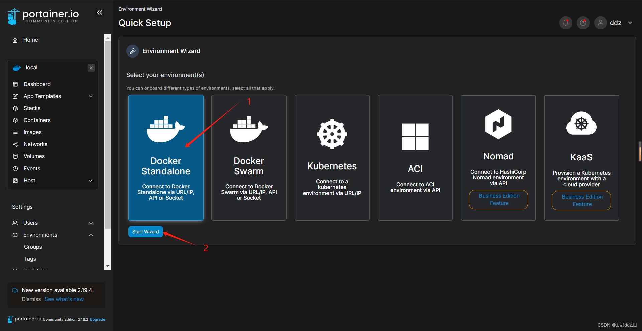
Task: Click the Events clock icon
Action: (15, 169)
